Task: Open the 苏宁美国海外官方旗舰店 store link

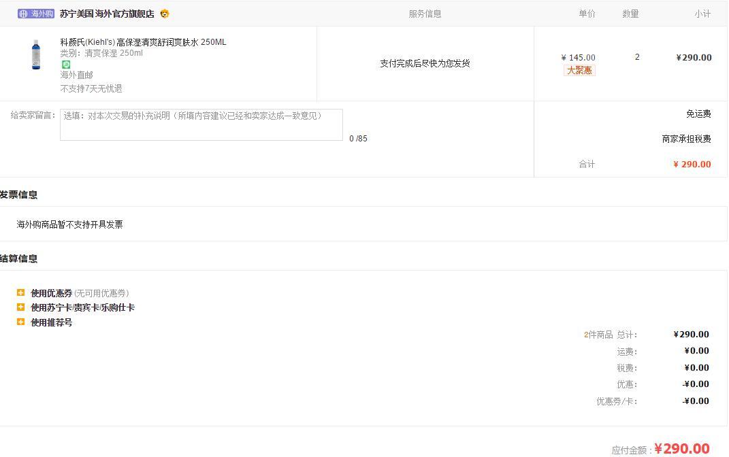Action: point(107,14)
